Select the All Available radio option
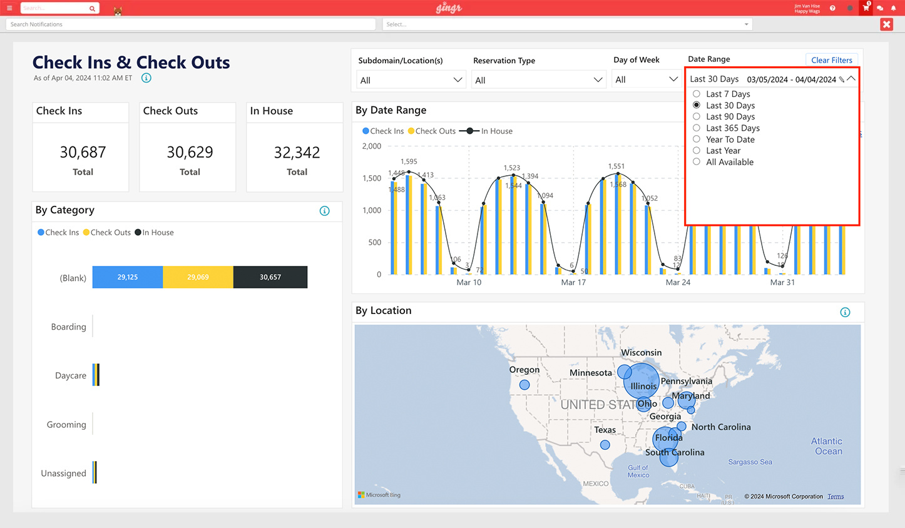Image resolution: width=905 pixels, height=528 pixels. (x=697, y=162)
